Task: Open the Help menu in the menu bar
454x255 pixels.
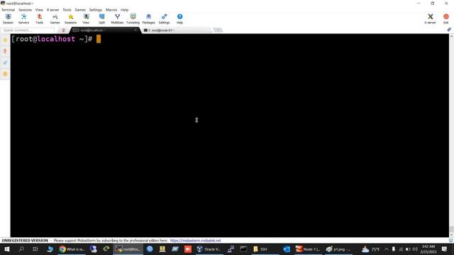Action: click(125, 10)
